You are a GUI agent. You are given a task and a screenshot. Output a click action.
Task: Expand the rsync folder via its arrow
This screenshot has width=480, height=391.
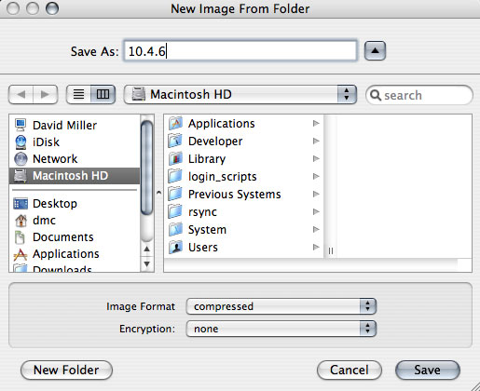(x=316, y=211)
